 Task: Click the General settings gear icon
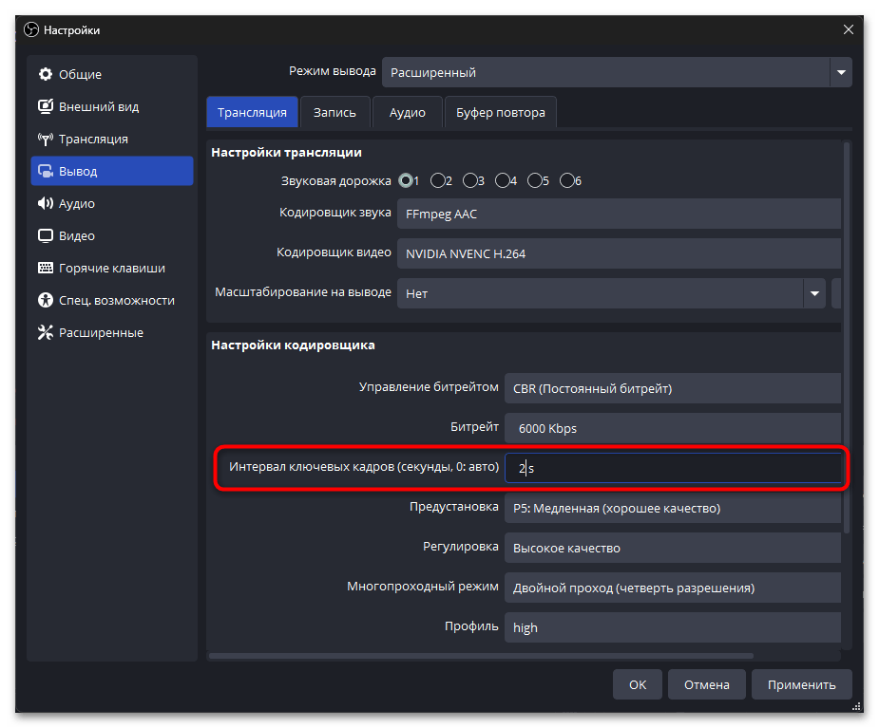pos(45,75)
